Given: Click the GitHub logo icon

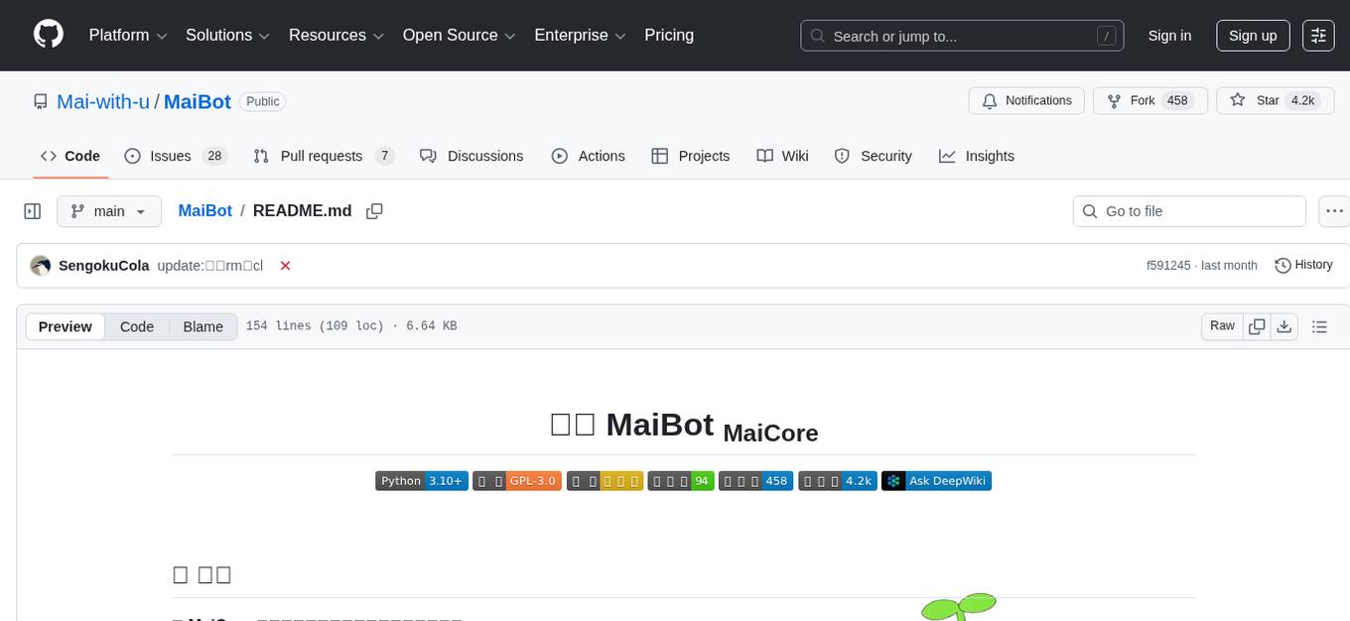Looking at the screenshot, I should tap(48, 35).
